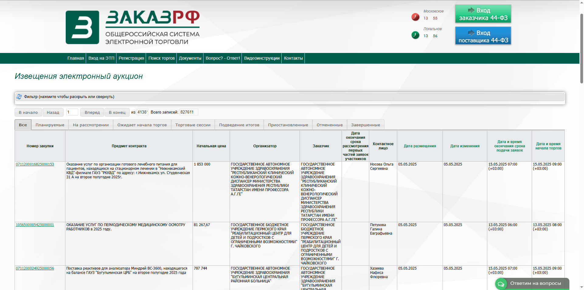584x290 pixels.
Task: Switch to the Отмененные tab
Action: [x=329, y=125]
